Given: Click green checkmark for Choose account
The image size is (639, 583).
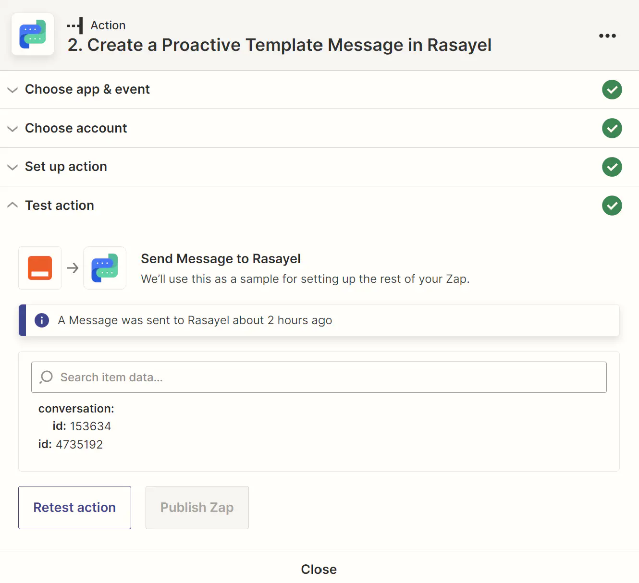Looking at the screenshot, I should (612, 128).
